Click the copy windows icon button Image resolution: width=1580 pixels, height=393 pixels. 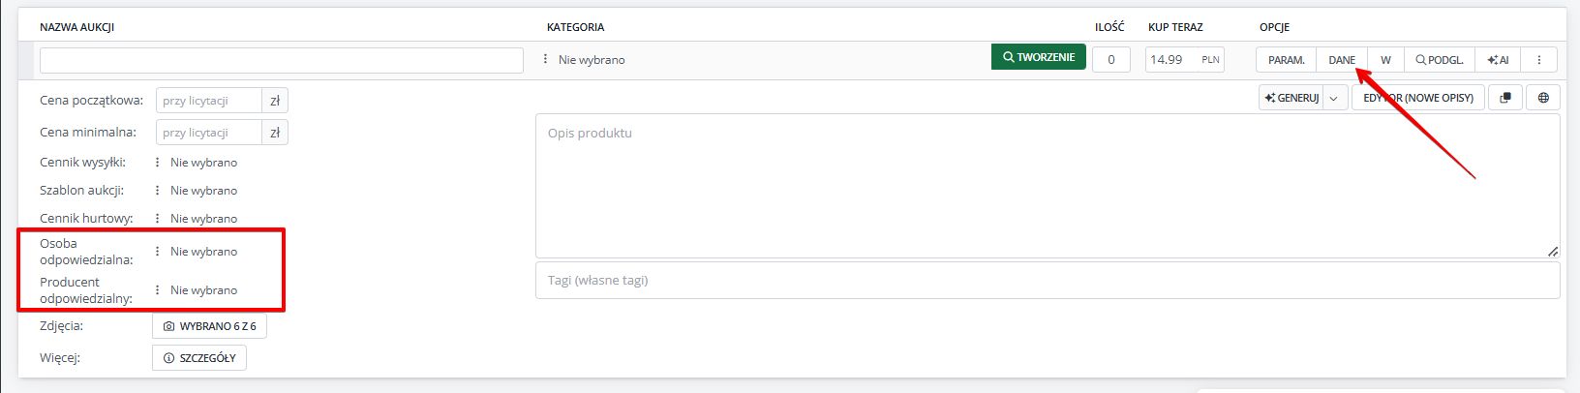(1505, 98)
